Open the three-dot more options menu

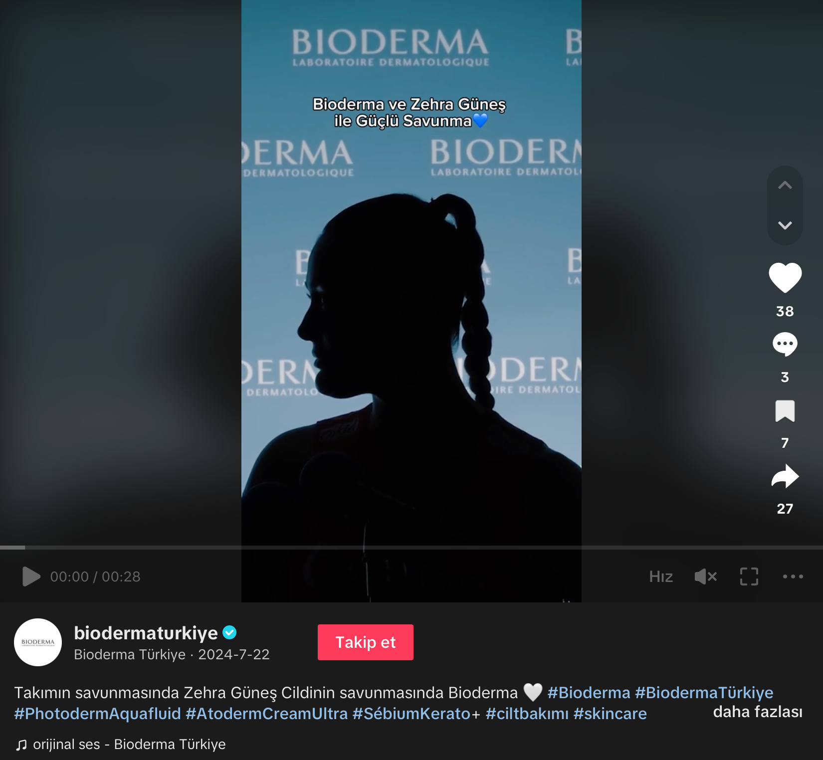793,576
